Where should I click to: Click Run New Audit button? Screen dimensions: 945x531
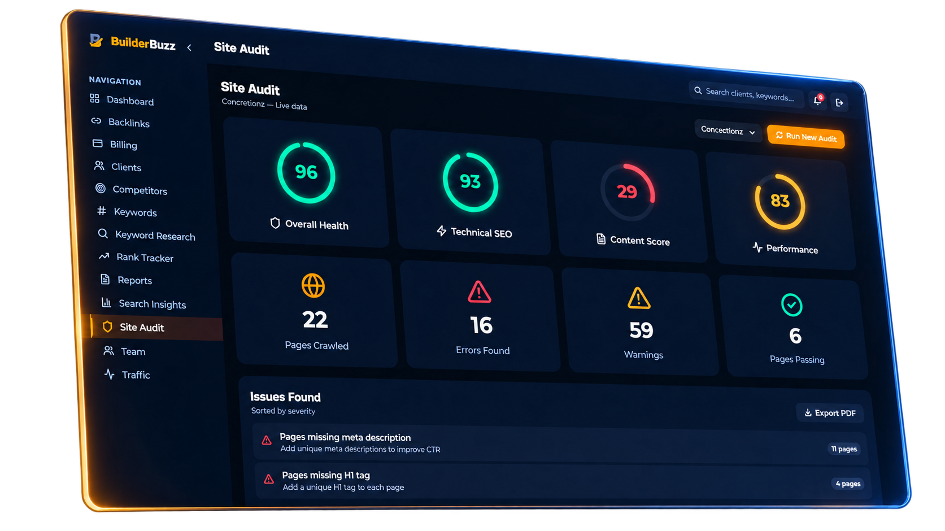[806, 137]
